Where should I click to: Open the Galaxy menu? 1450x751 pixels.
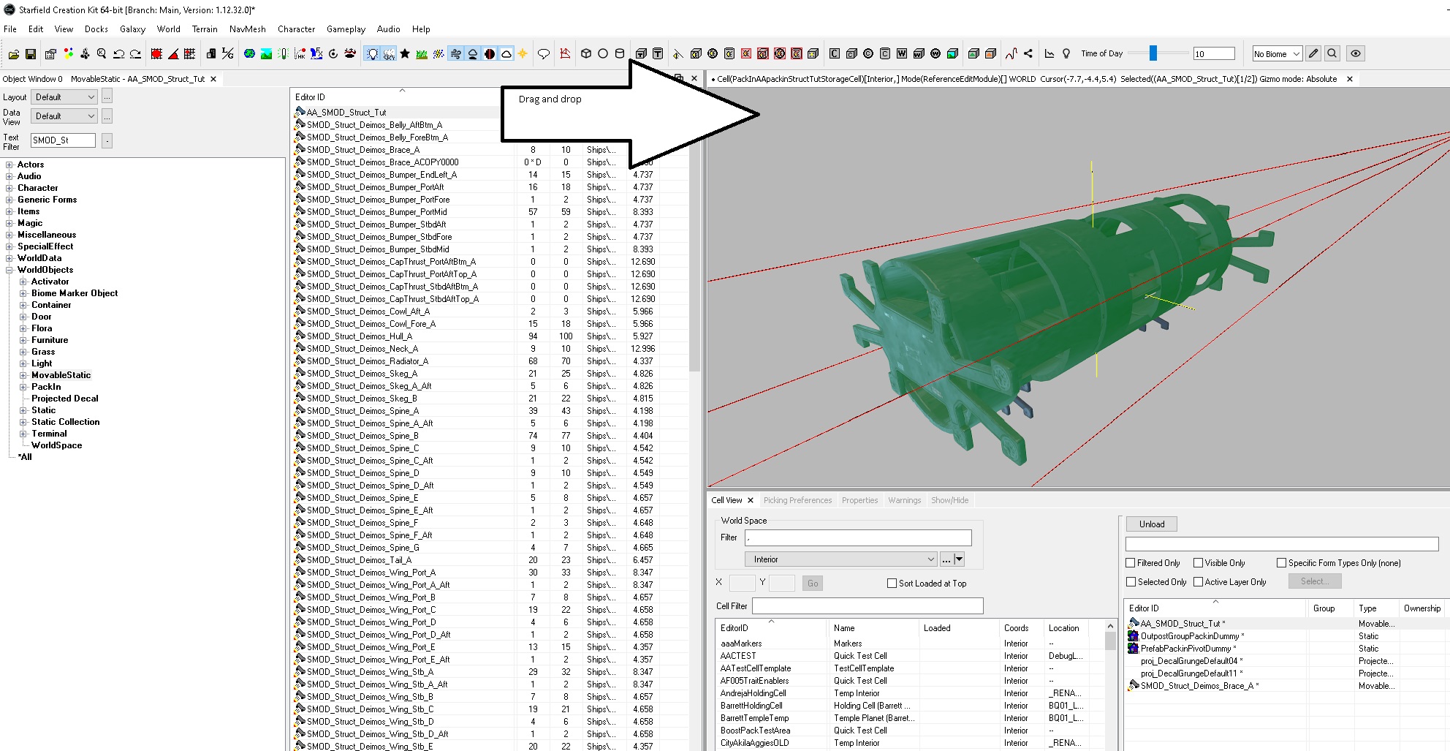[132, 29]
